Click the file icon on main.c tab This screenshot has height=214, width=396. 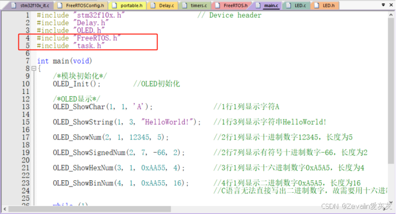(258, 5)
